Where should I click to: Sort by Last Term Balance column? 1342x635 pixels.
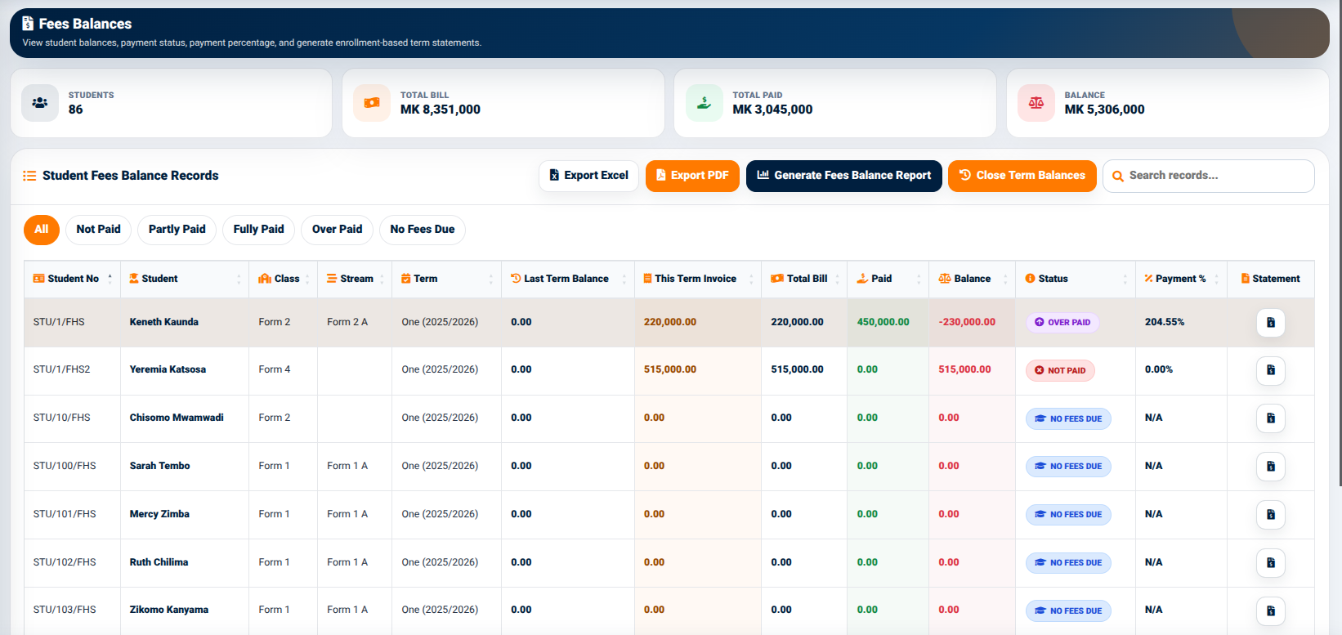point(567,279)
